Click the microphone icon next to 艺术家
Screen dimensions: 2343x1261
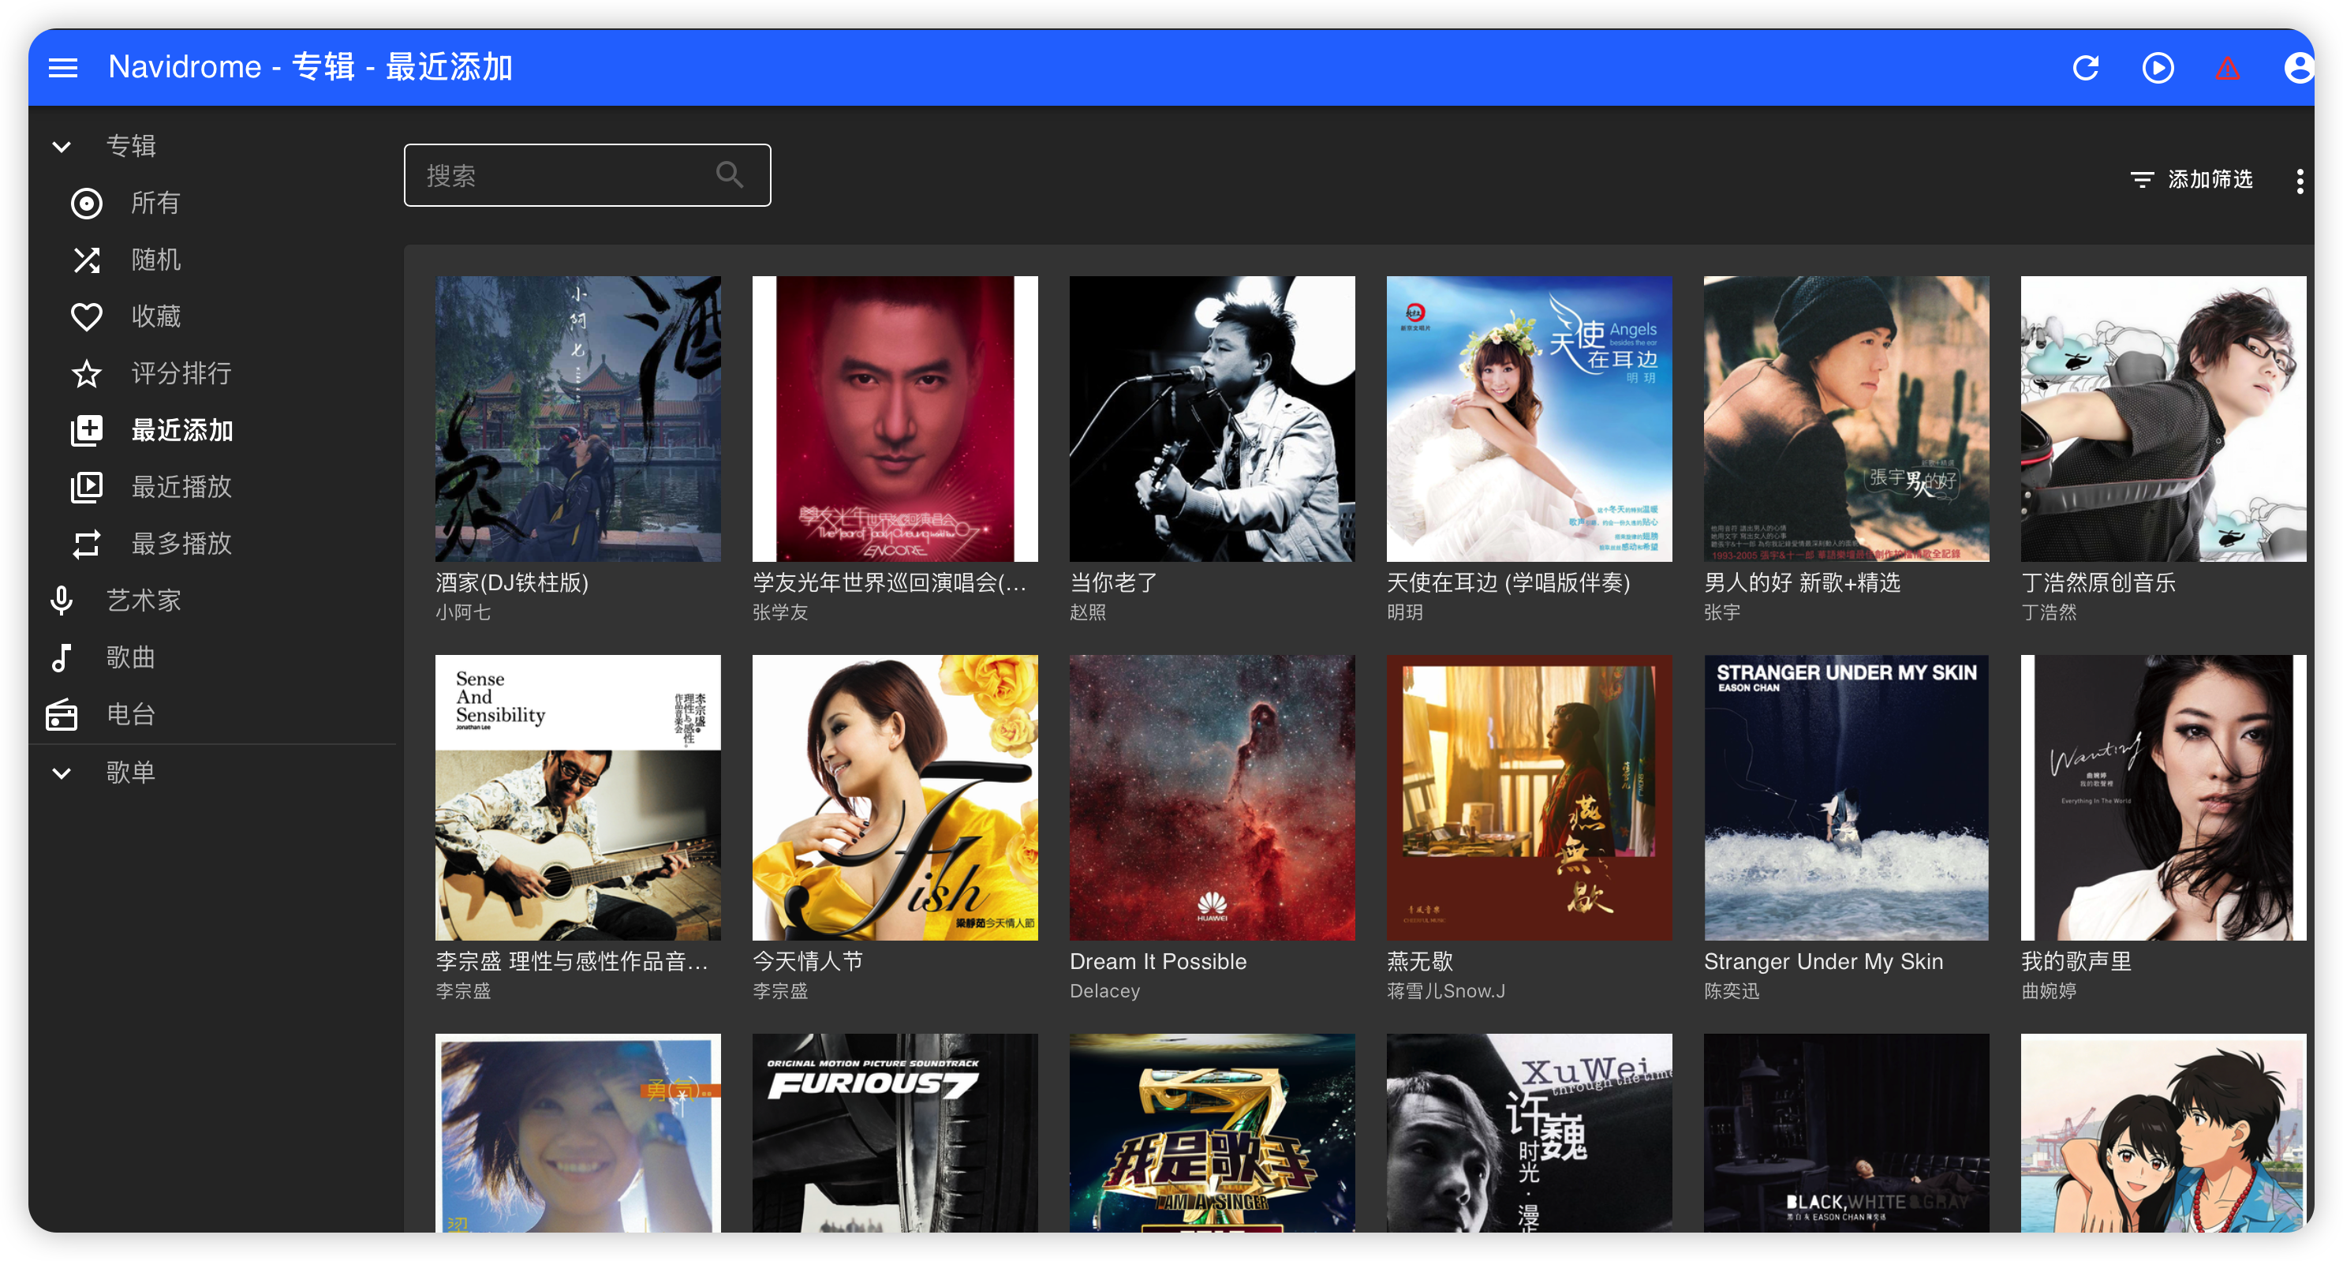pyautogui.click(x=62, y=601)
